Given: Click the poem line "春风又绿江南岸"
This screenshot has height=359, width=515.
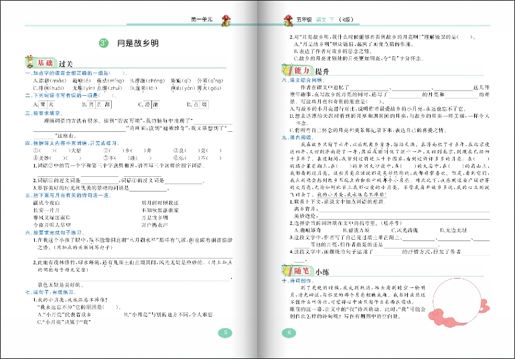Looking at the screenshot, I should point(52,218).
